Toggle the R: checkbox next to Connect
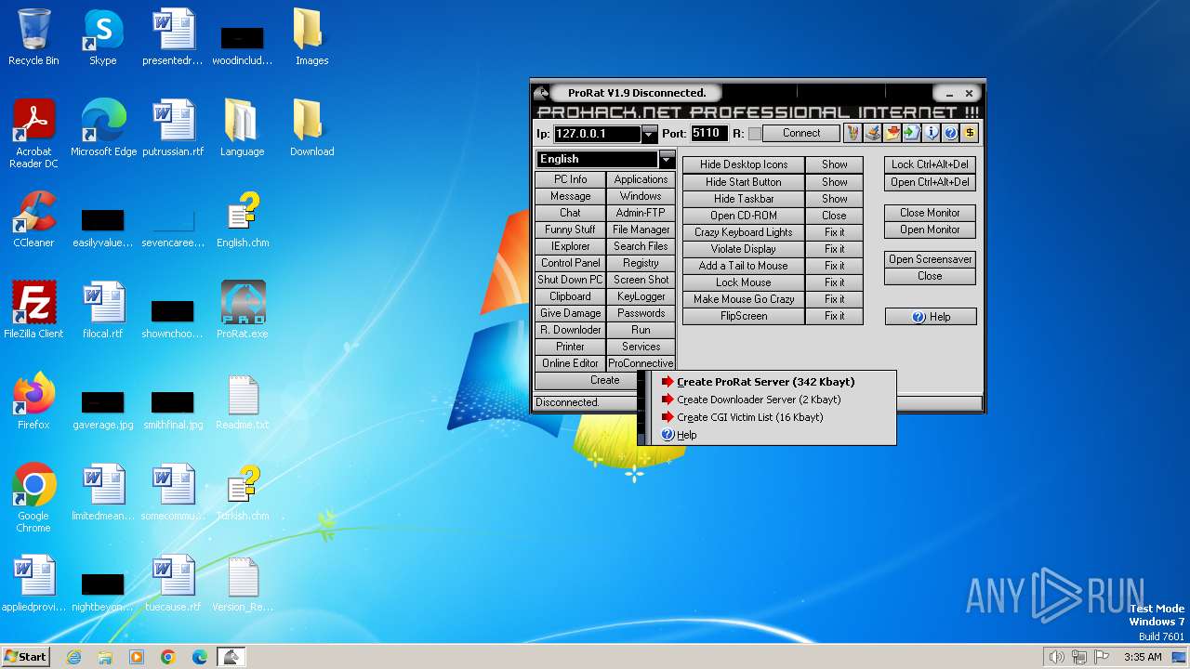The height and width of the screenshot is (669, 1190). coord(755,134)
